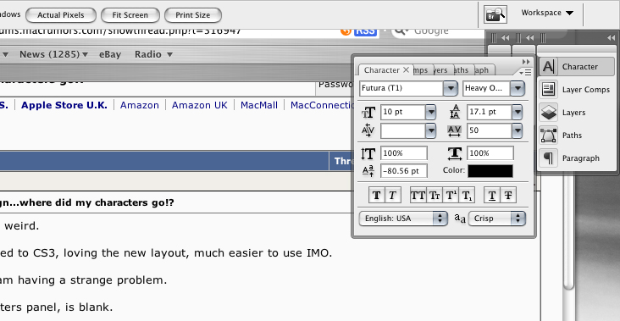Click the horizontal scale 100% field

[490, 153]
